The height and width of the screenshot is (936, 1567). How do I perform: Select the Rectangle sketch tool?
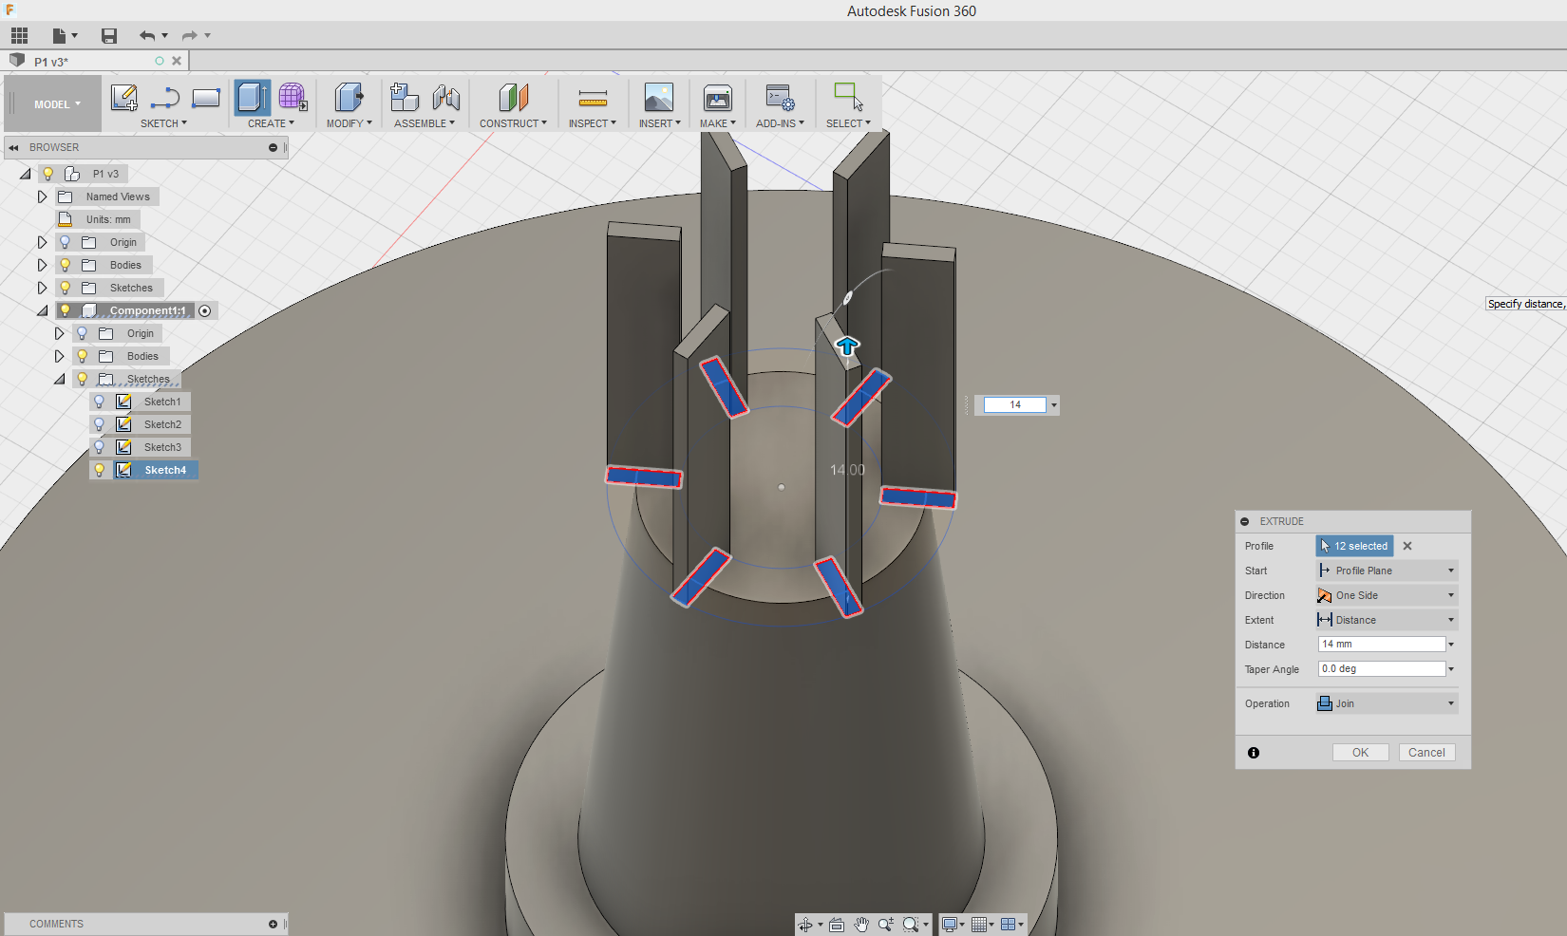(x=206, y=97)
